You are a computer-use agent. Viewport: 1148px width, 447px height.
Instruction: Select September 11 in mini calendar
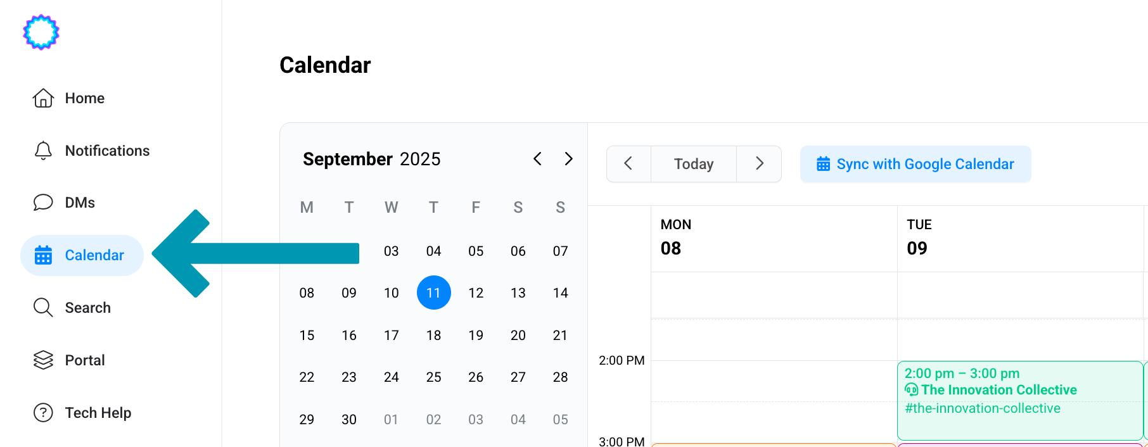[x=433, y=293]
